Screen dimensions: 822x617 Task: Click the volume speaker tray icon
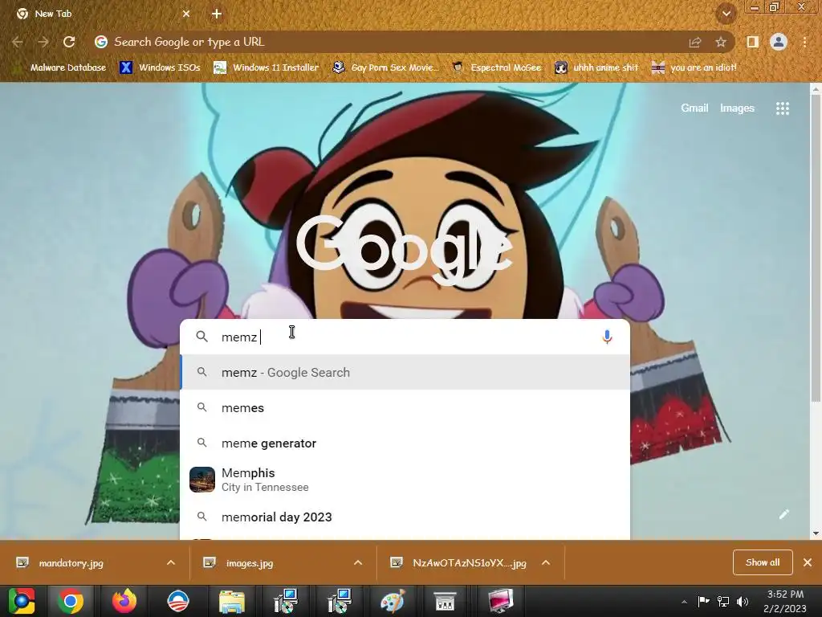[x=743, y=601]
